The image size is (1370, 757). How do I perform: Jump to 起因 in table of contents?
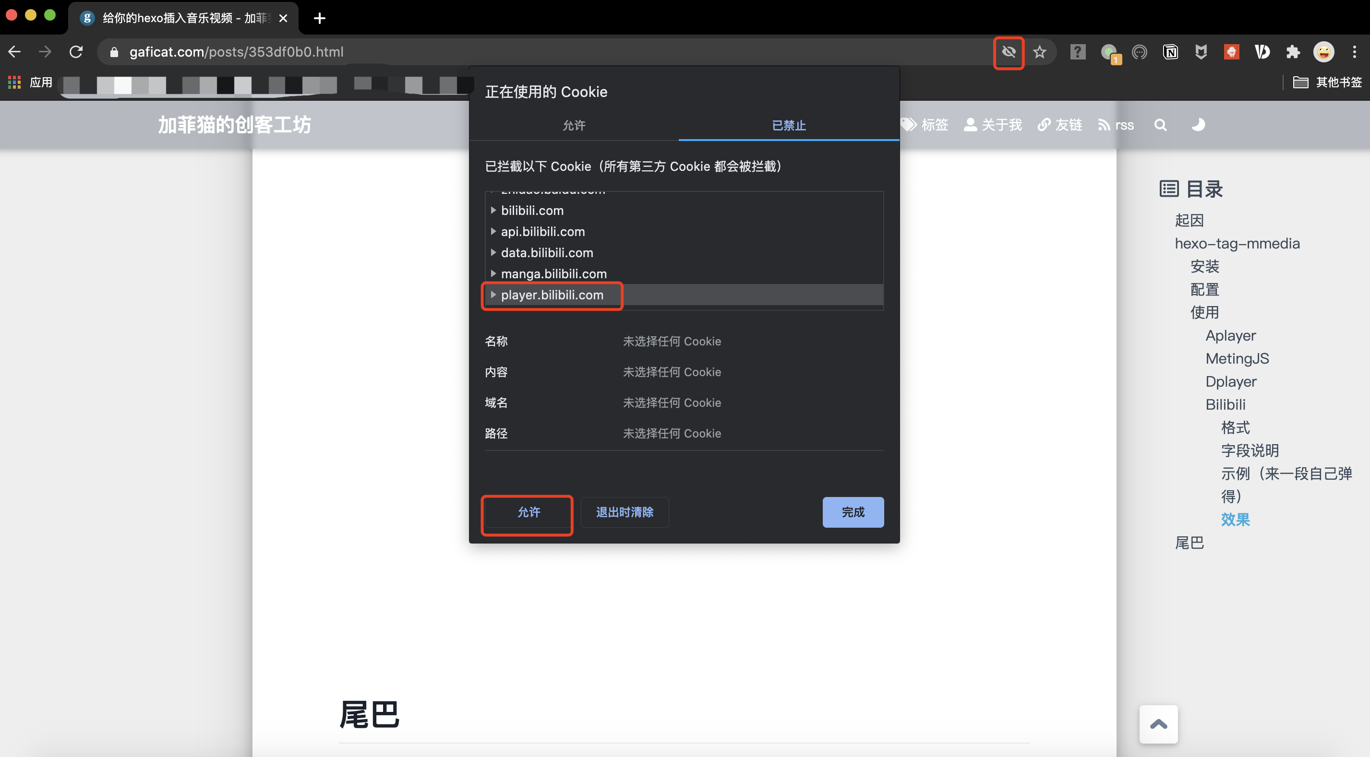click(1189, 220)
